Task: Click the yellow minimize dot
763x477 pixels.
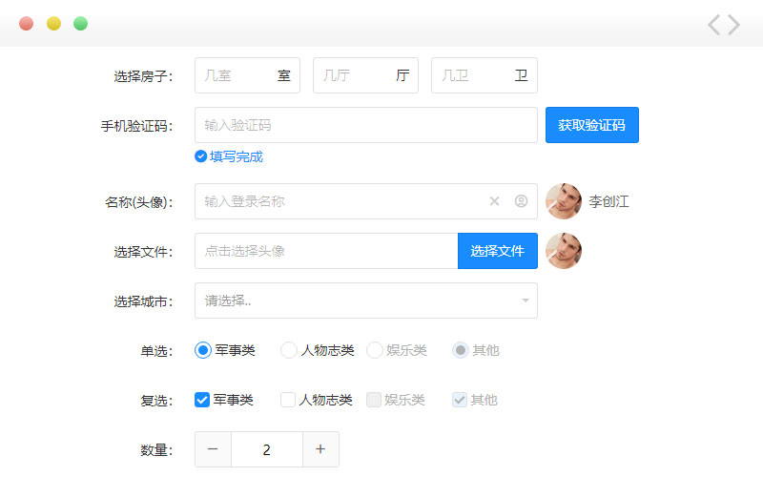Action: (53, 23)
